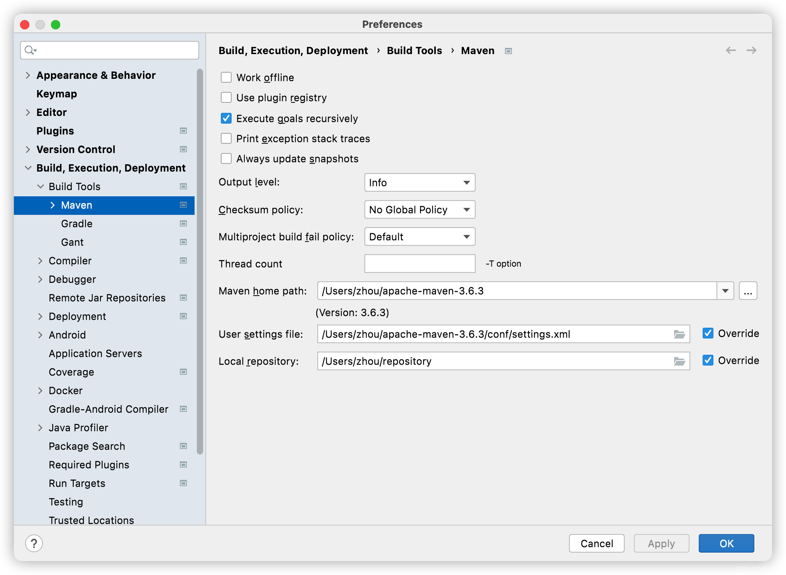
Task: Uncheck Override for local repository
Action: 708,360
